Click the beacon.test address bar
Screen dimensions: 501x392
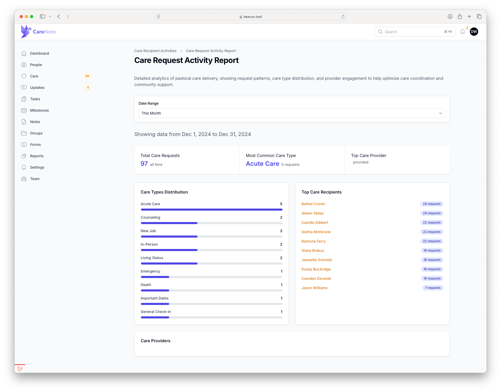250,17
